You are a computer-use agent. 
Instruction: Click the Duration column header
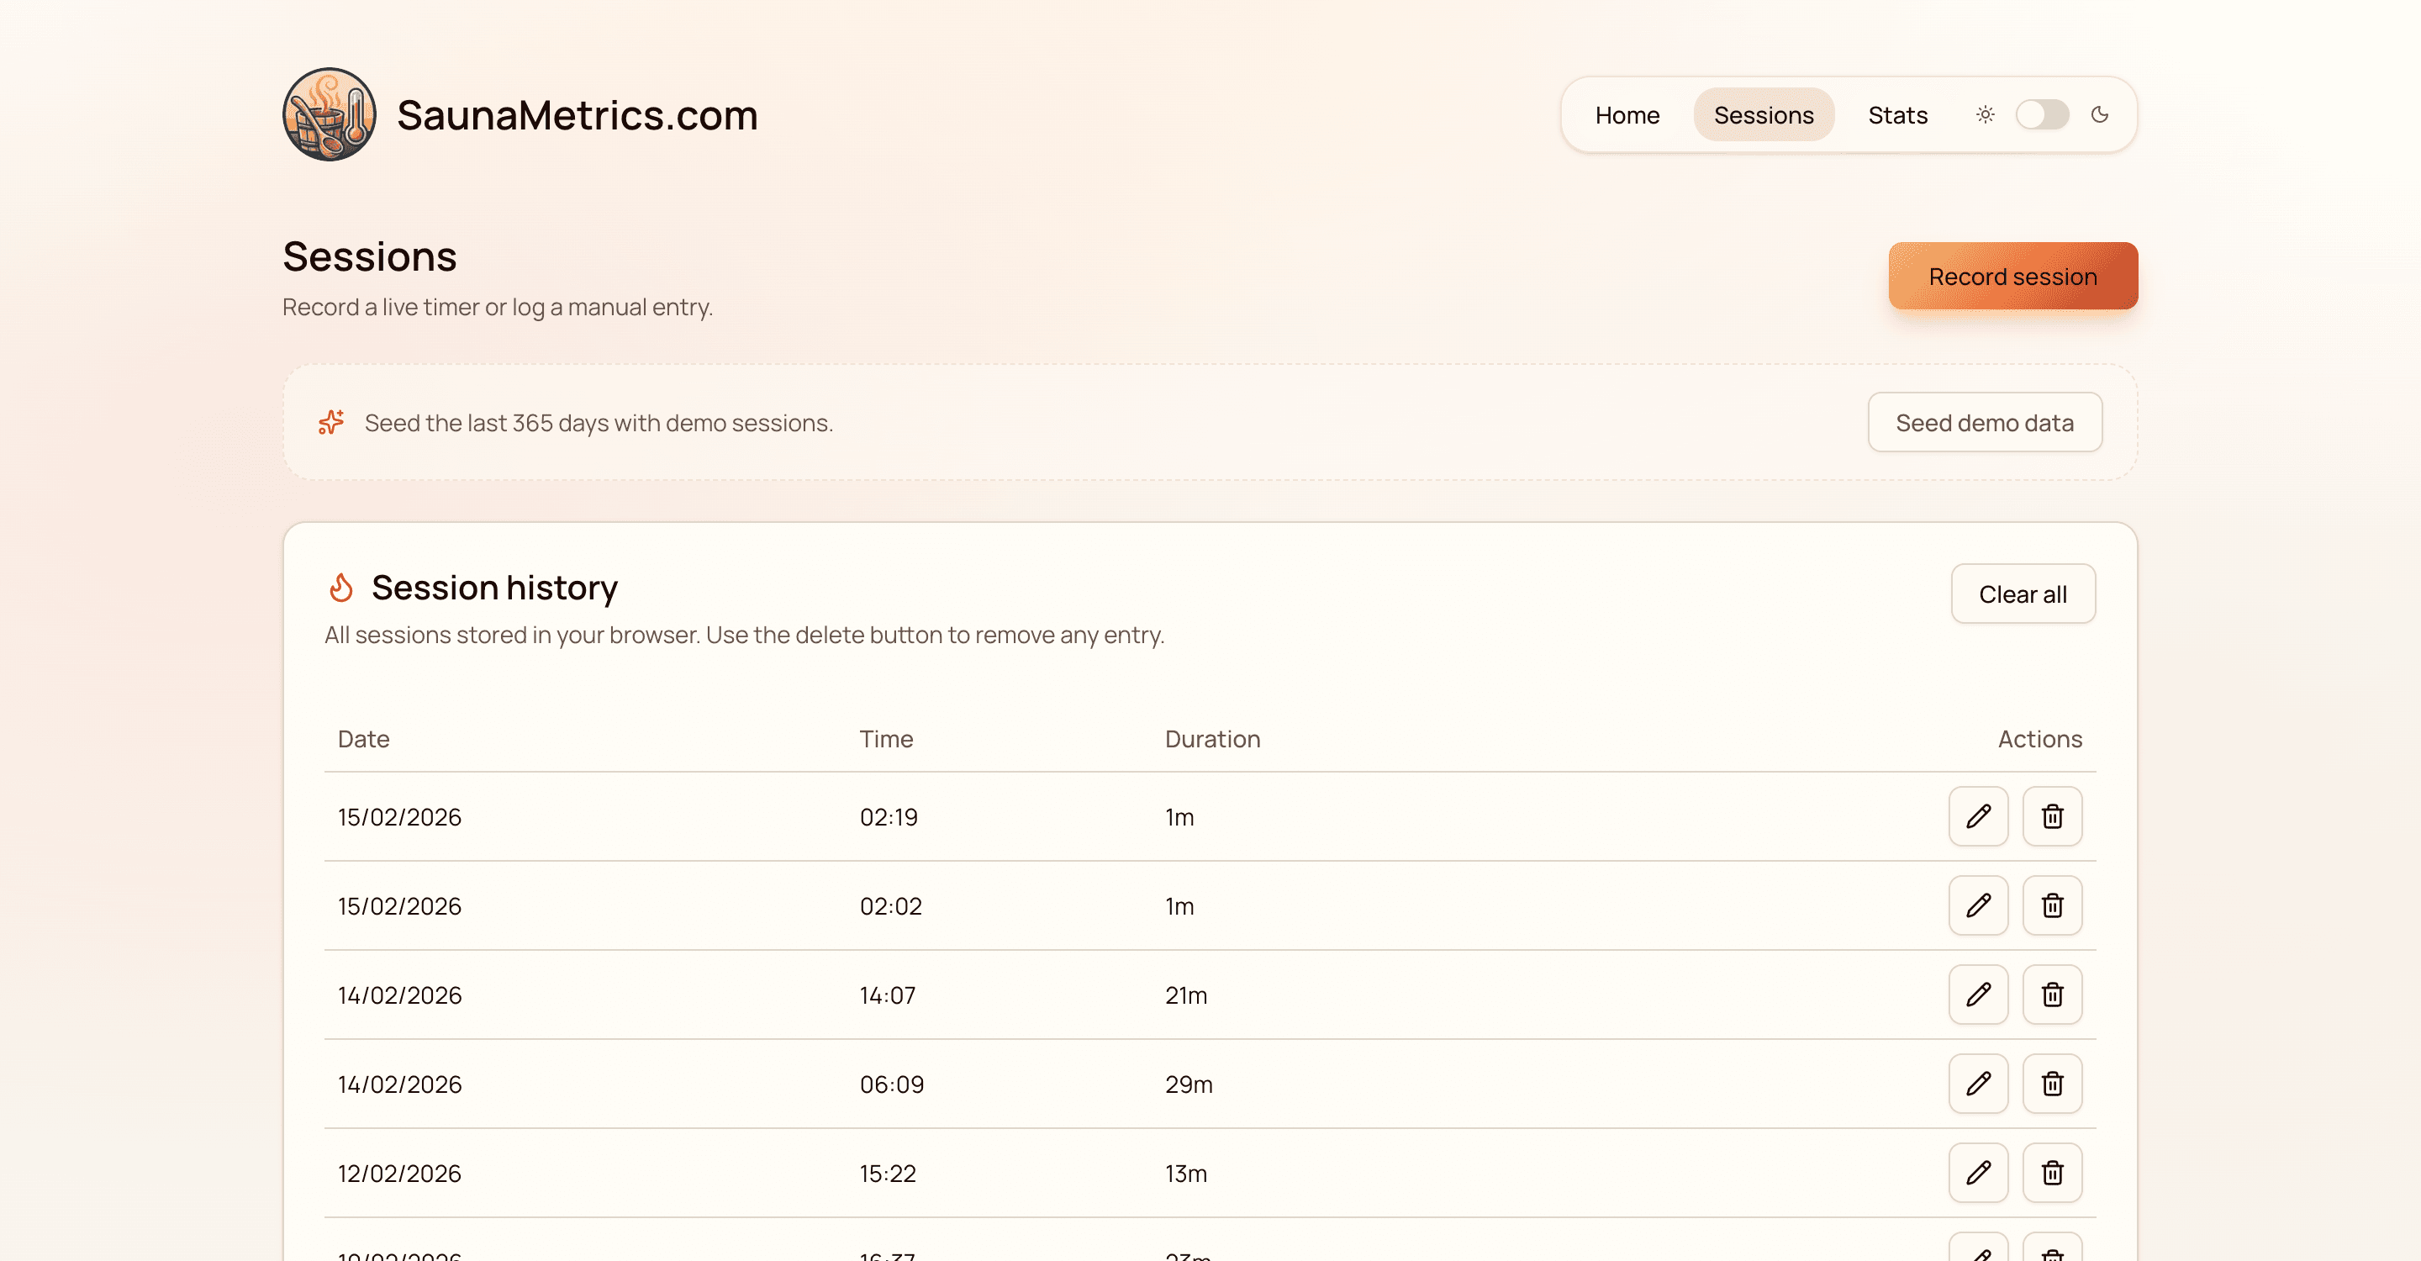point(1212,739)
